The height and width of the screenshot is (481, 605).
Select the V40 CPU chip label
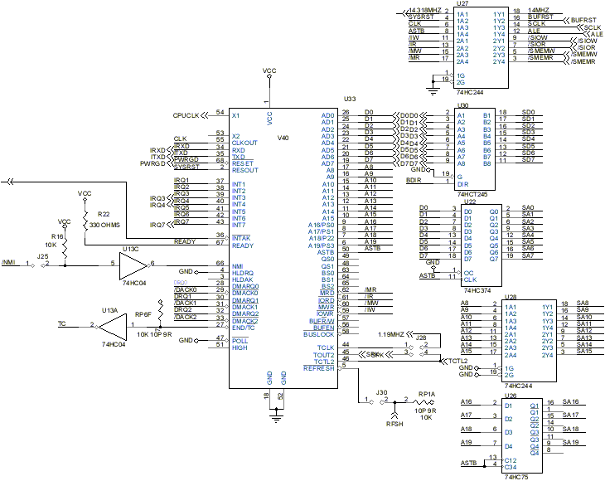tap(283, 138)
